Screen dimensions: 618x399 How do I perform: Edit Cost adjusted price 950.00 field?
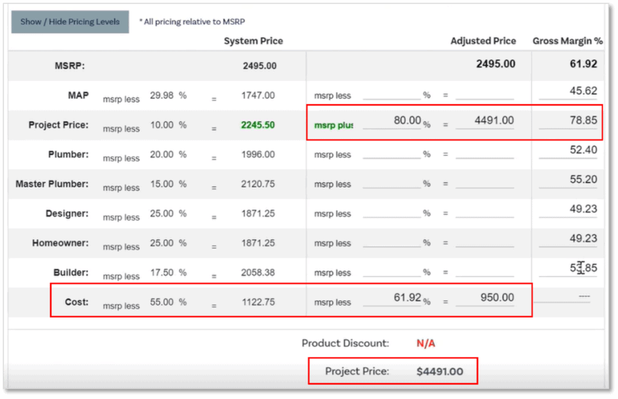[485, 298]
